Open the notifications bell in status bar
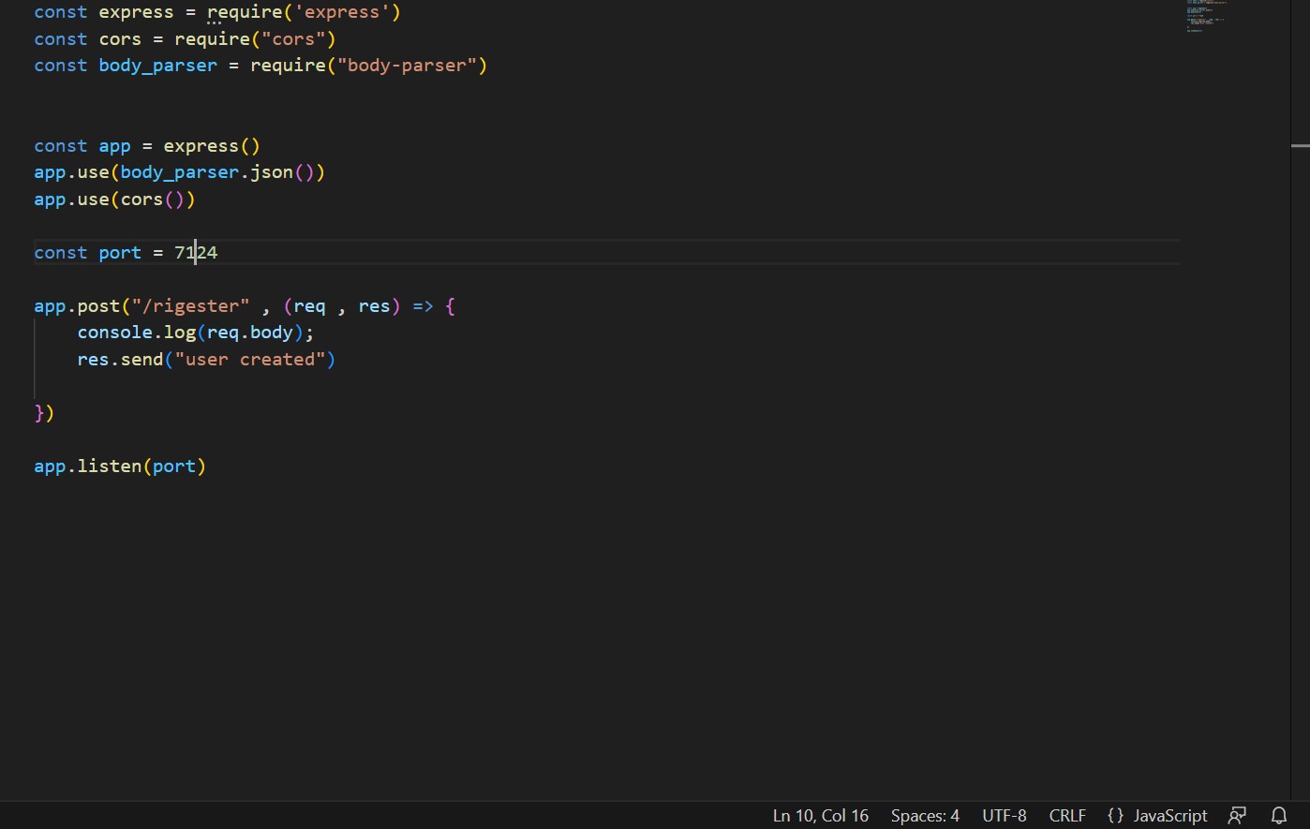 (x=1279, y=815)
